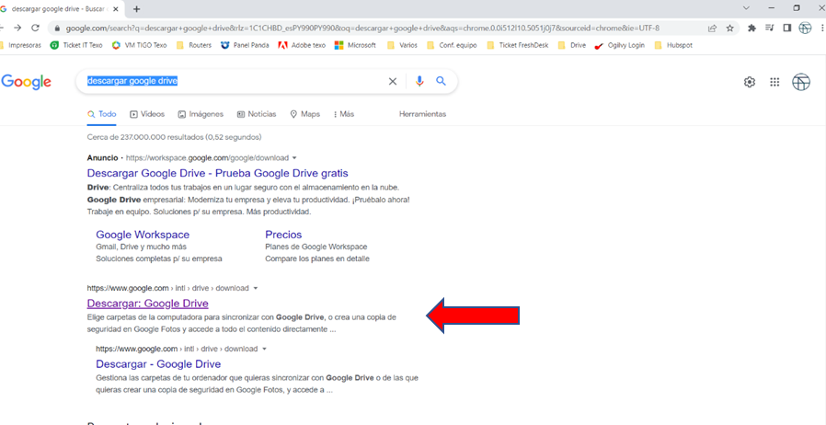Open Adobe texo bookmark
826x425 pixels.
tap(302, 45)
